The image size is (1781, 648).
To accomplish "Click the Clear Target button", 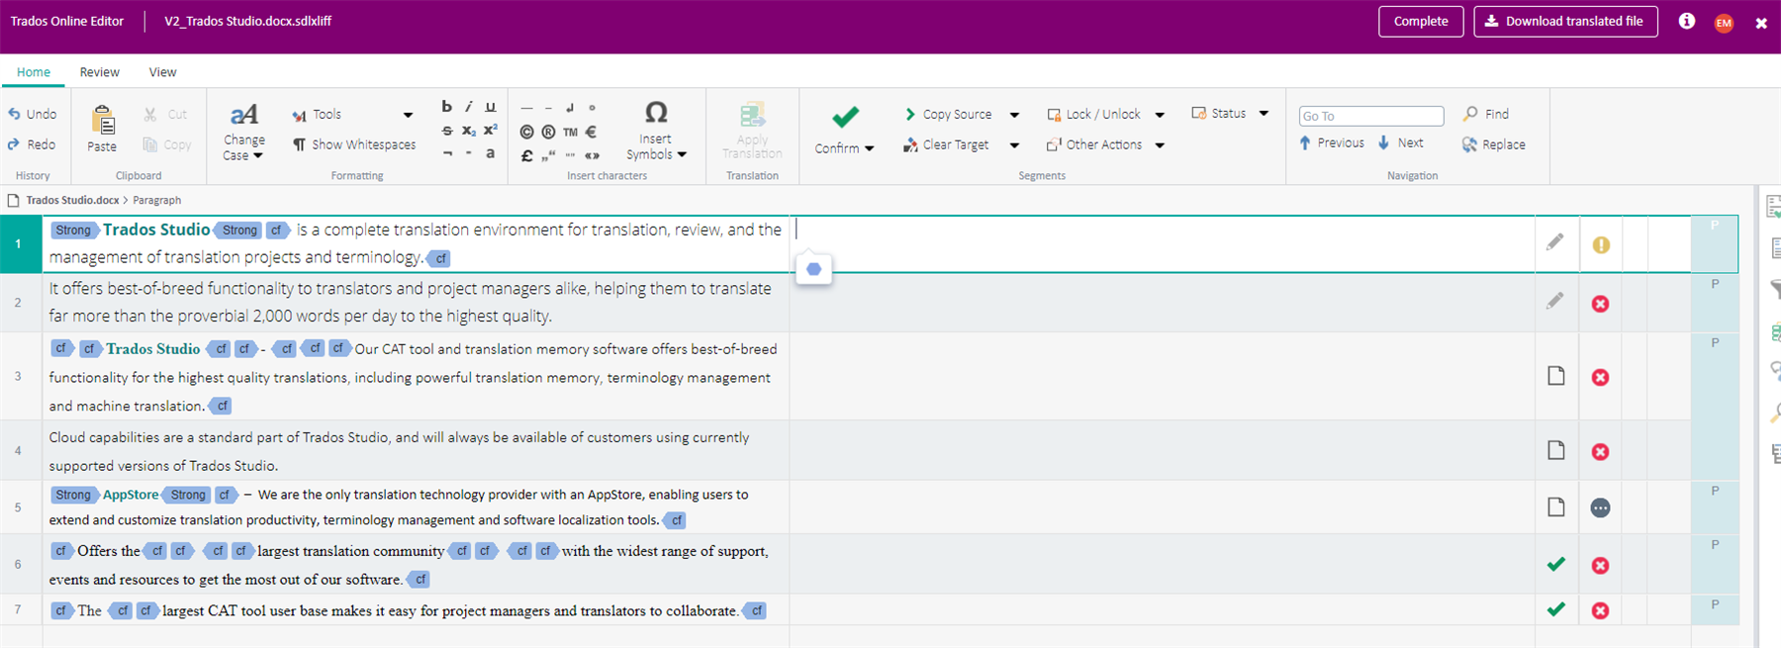I will pyautogui.click(x=946, y=144).
